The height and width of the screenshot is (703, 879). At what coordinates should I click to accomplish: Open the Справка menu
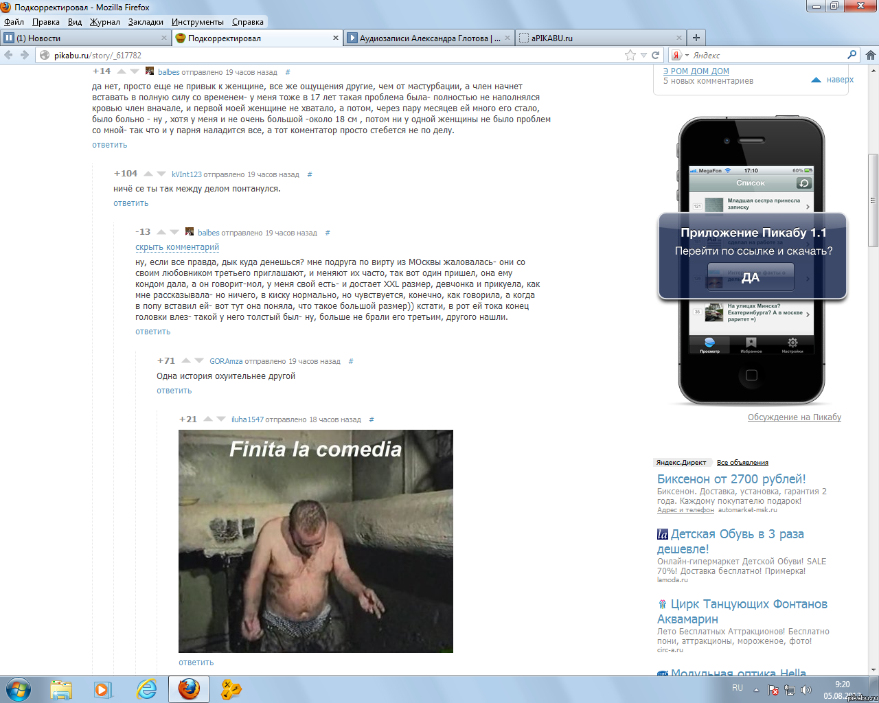(248, 22)
